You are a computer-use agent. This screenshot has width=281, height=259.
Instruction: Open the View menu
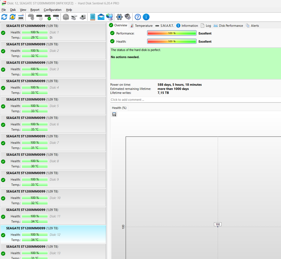pos(23,10)
